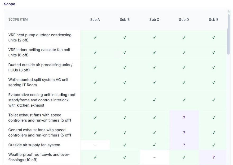The height and width of the screenshot is (165, 233).
Task: Click Sub E question mark for Weatherproof roof cowls
Action: pyautogui.click(x=213, y=157)
